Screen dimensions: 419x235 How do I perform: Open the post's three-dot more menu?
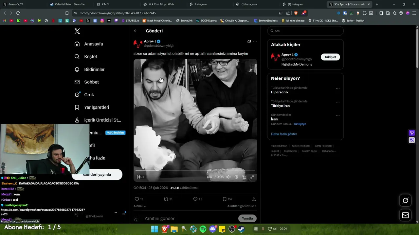point(255,41)
